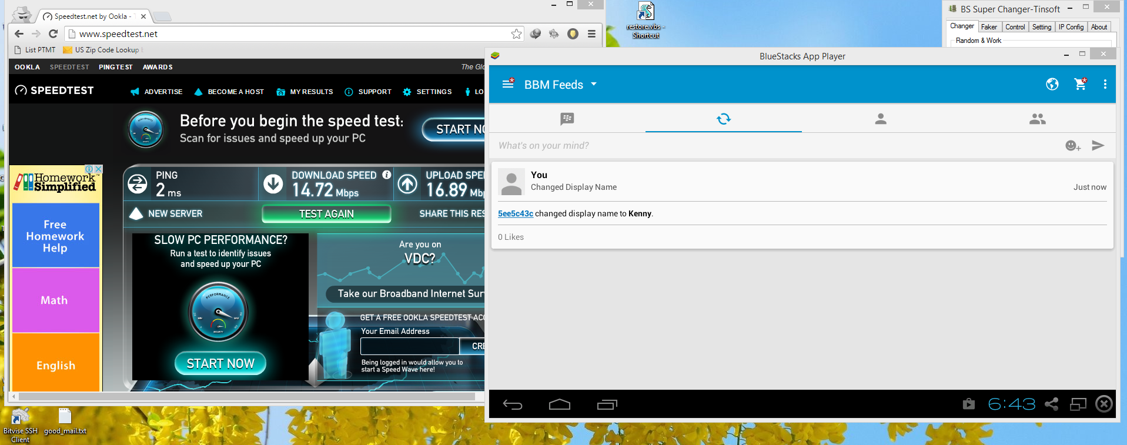Image resolution: width=1127 pixels, height=445 pixels.
Task: Click the BlueStacks share icon
Action: [1052, 404]
